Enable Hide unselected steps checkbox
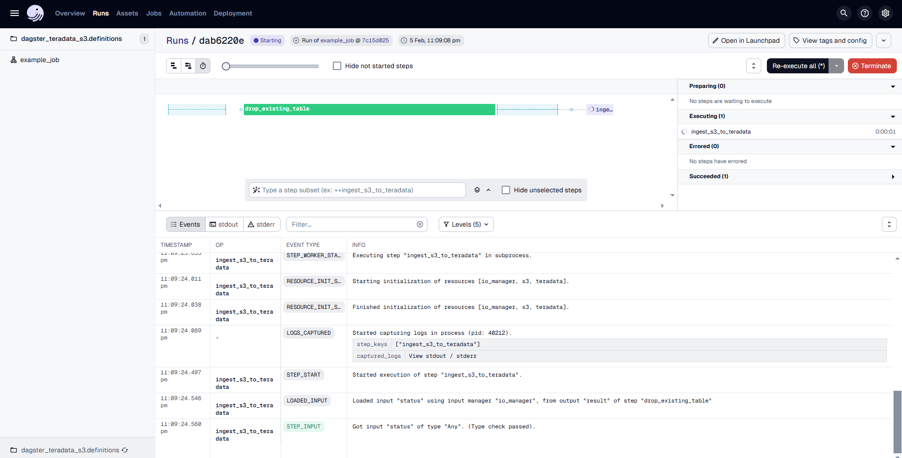Screen dimensions: 902x458 506,190
